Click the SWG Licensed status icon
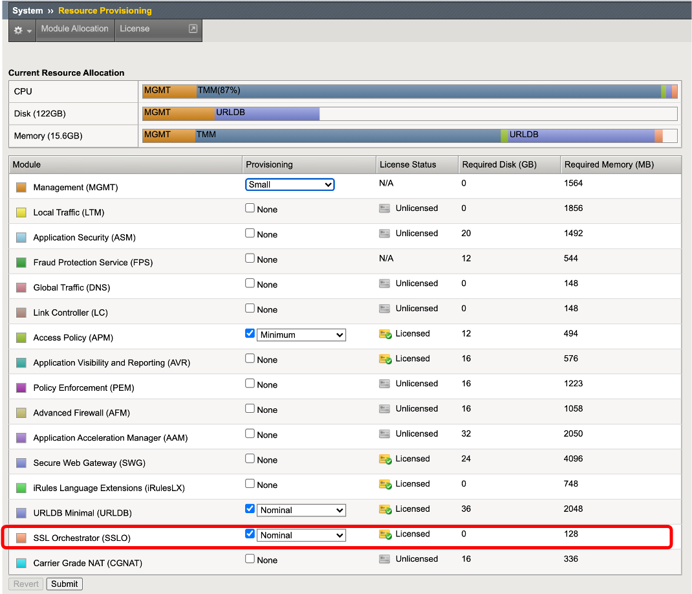692x594 pixels. [385, 460]
